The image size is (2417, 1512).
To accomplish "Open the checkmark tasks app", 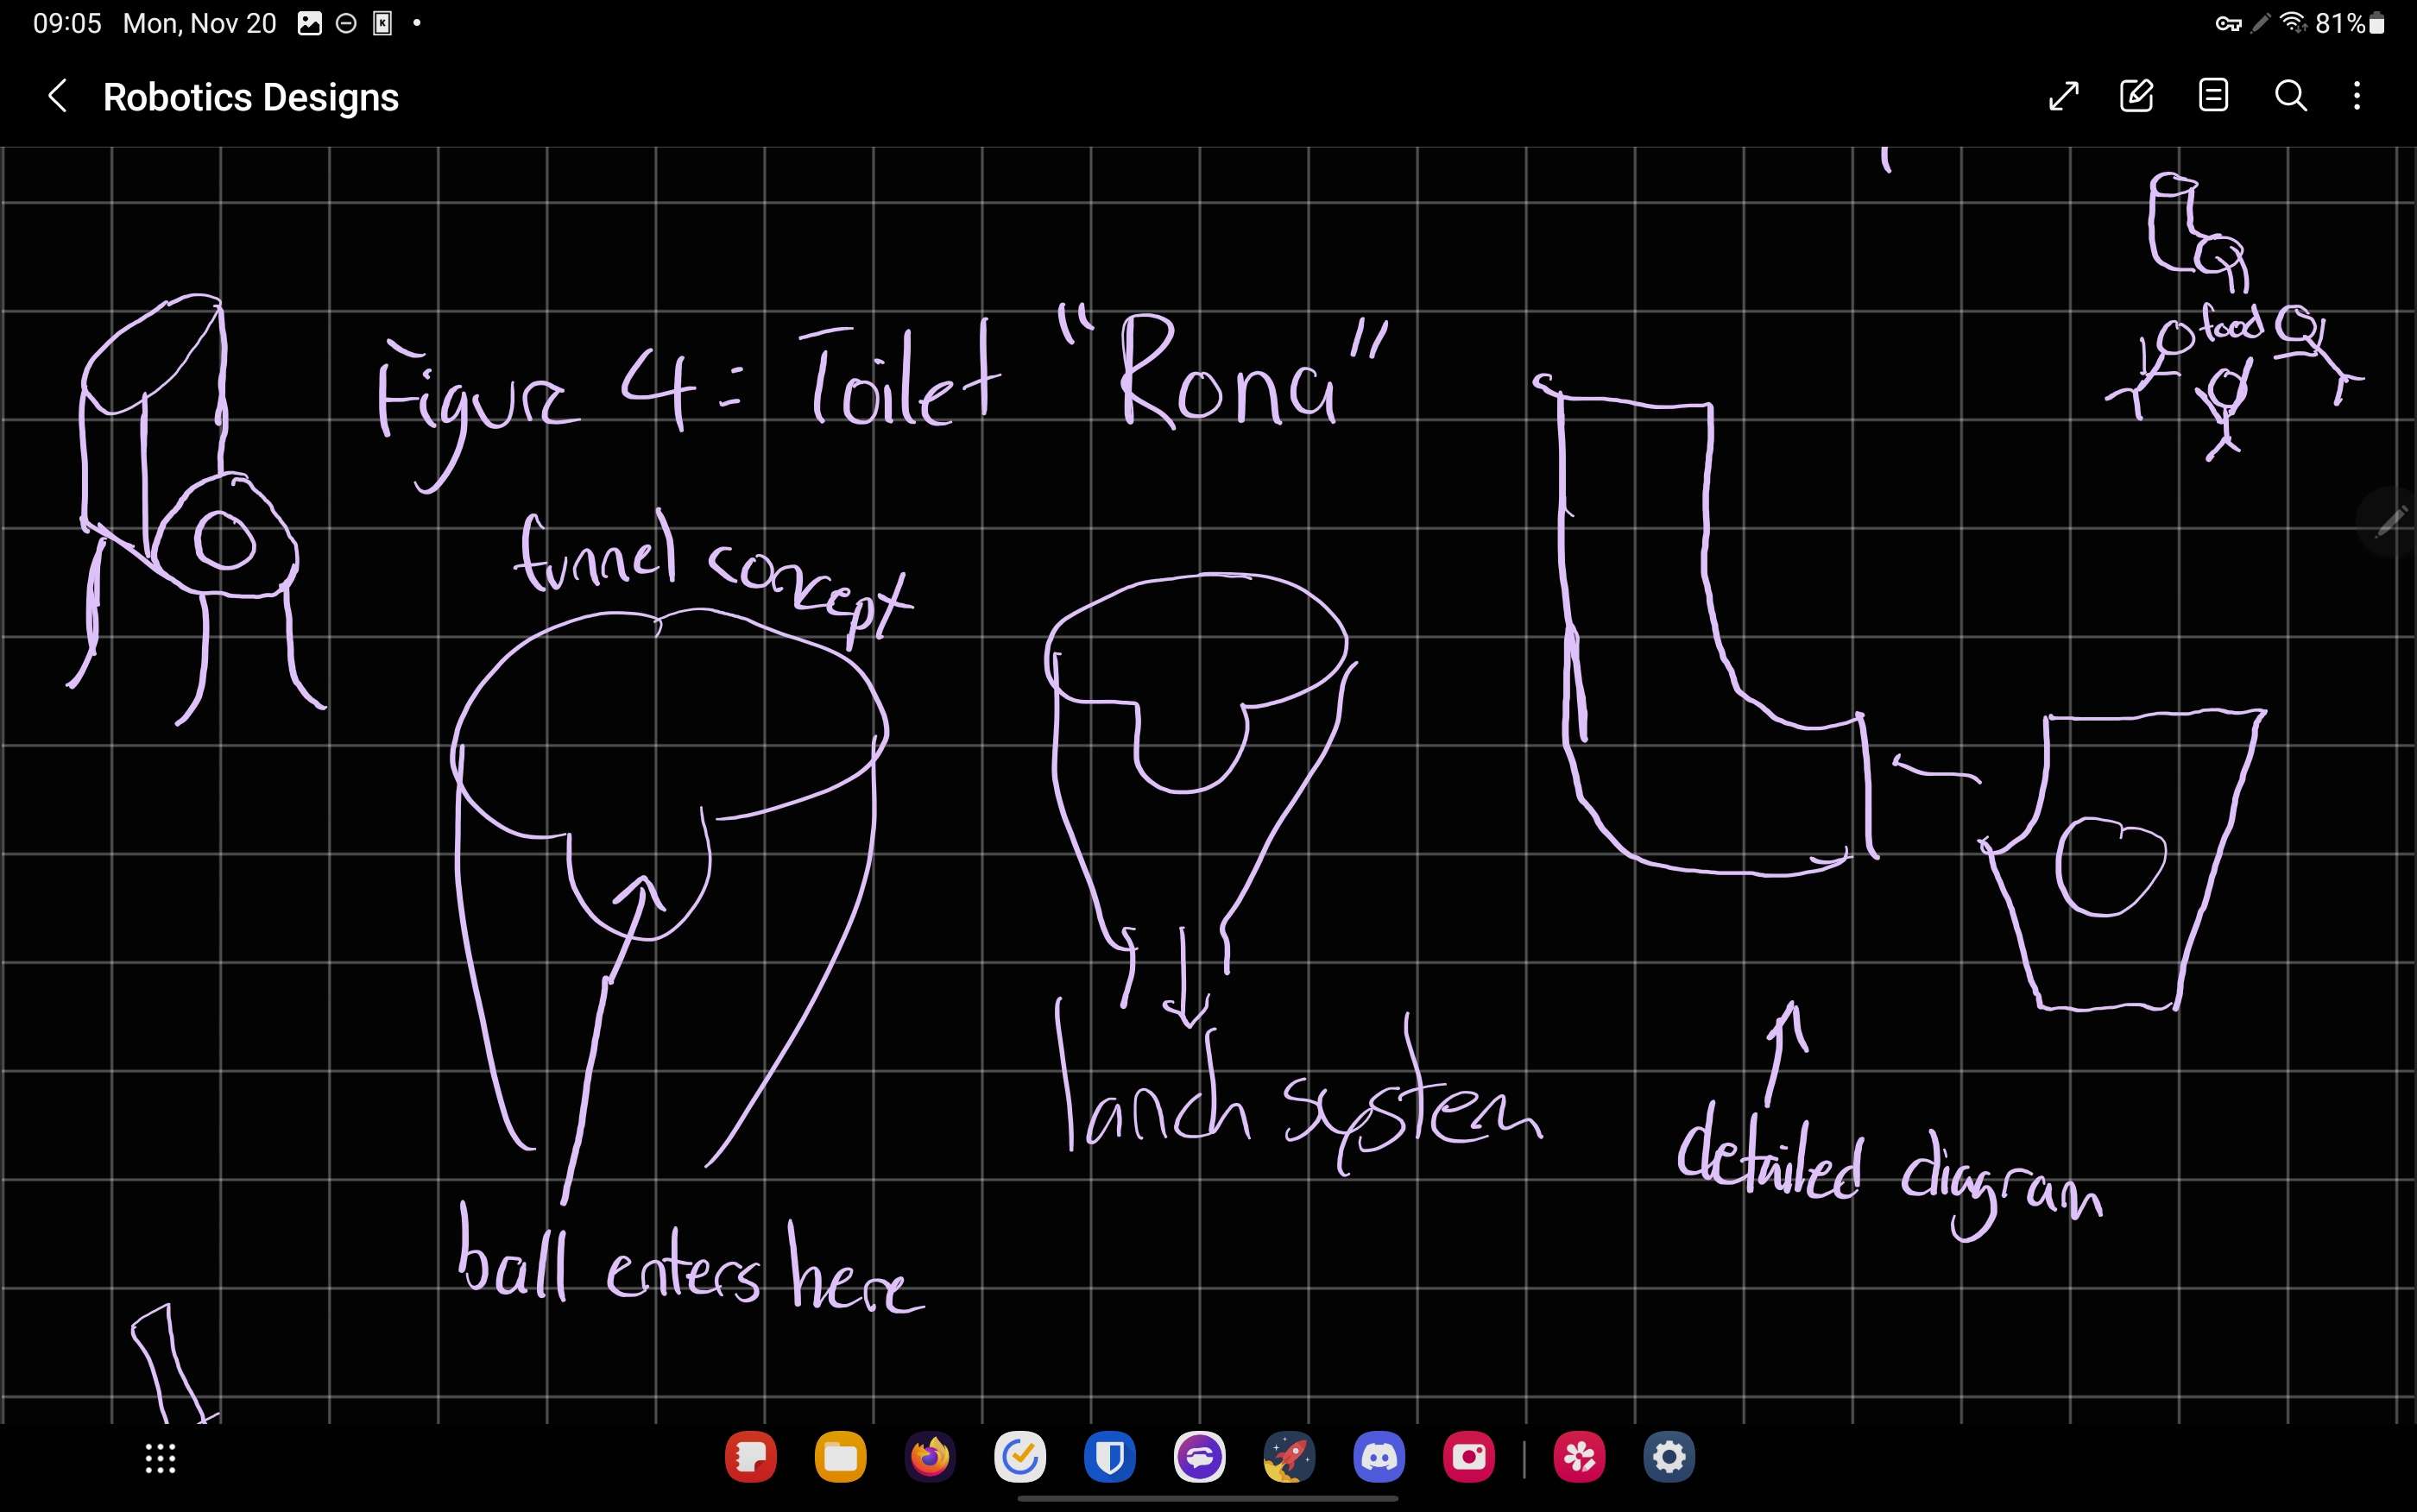I will point(1020,1458).
